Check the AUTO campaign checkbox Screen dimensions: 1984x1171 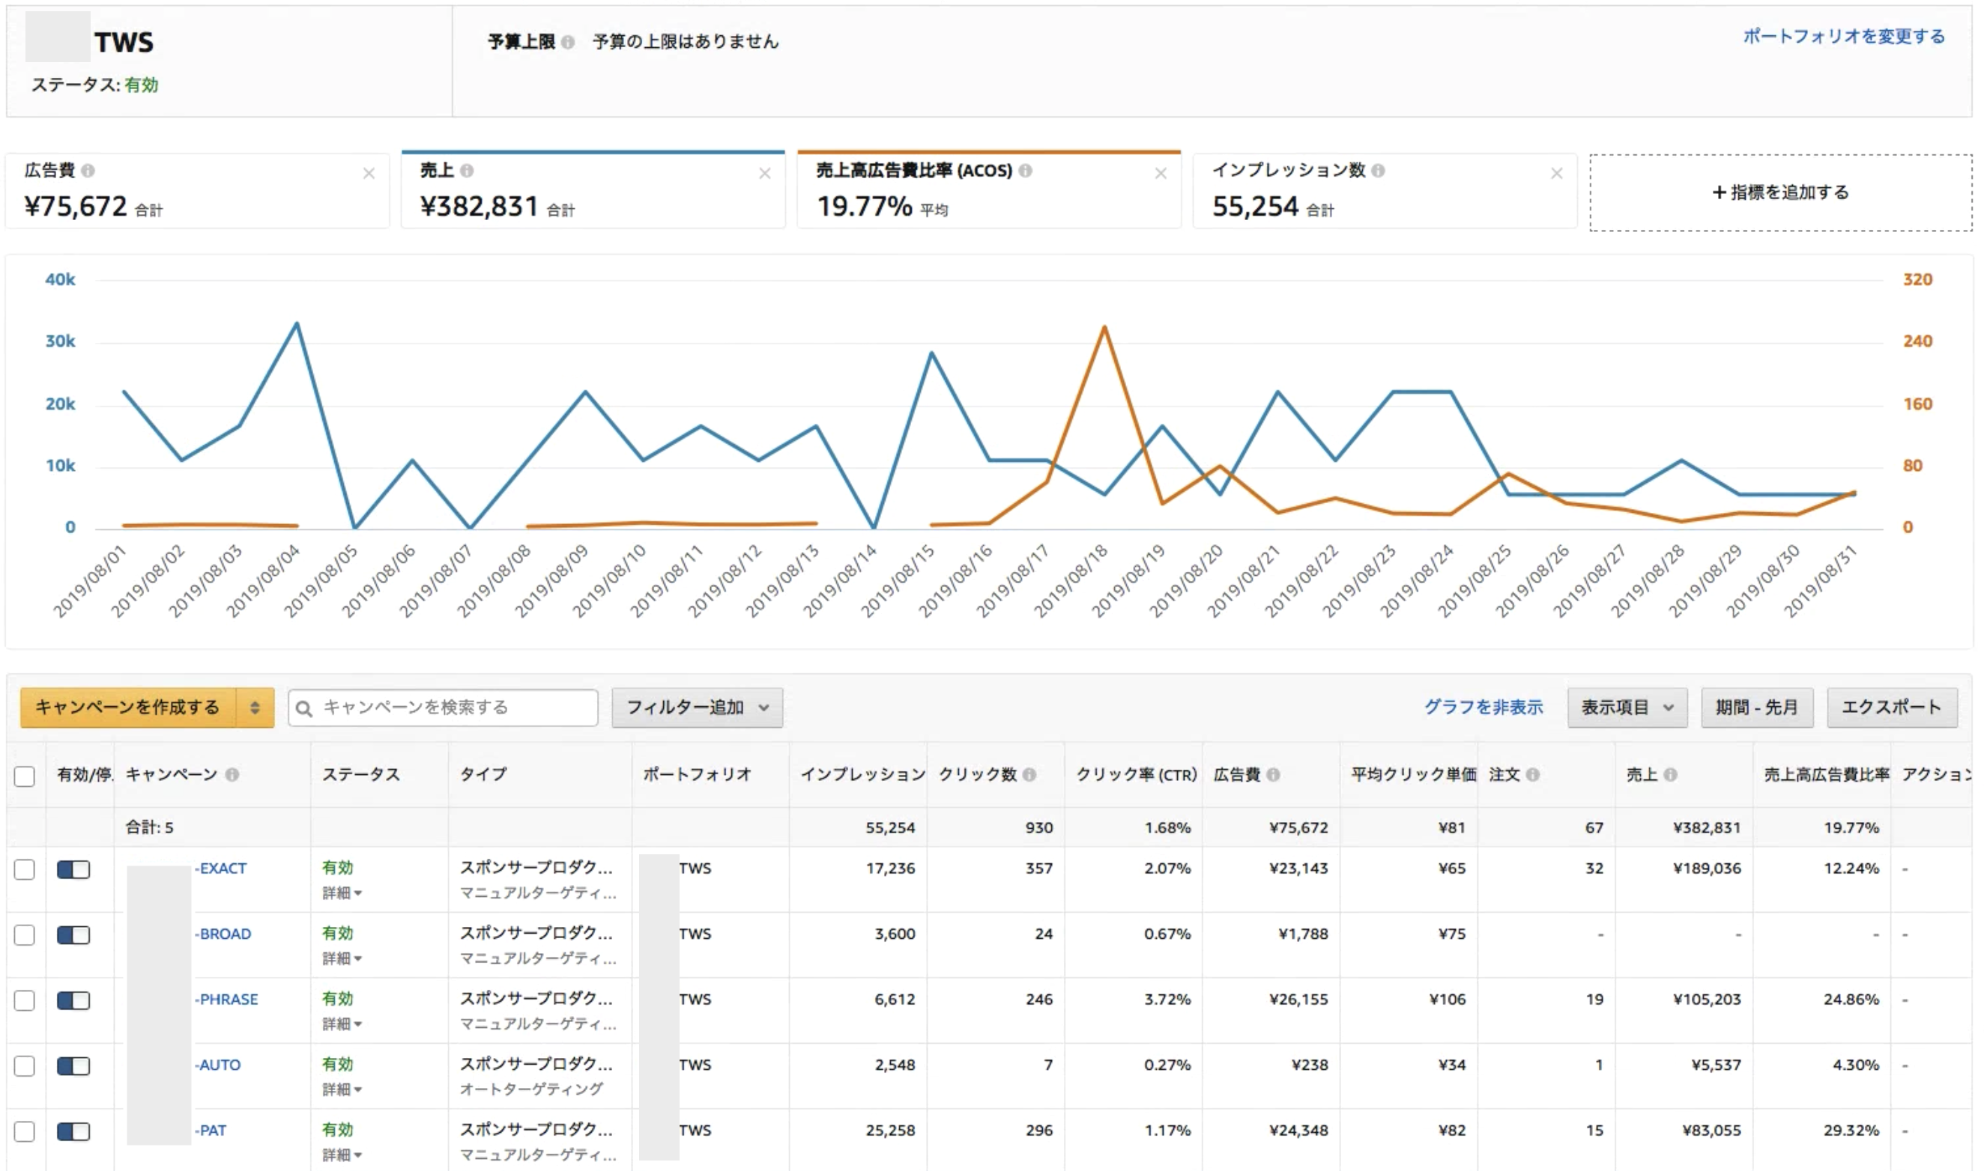25,1066
